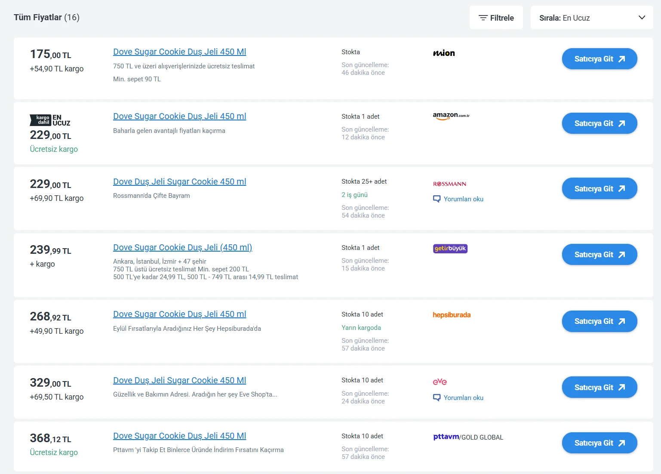Click the +54,90 TL kargo shipping cost

(x=56, y=69)
